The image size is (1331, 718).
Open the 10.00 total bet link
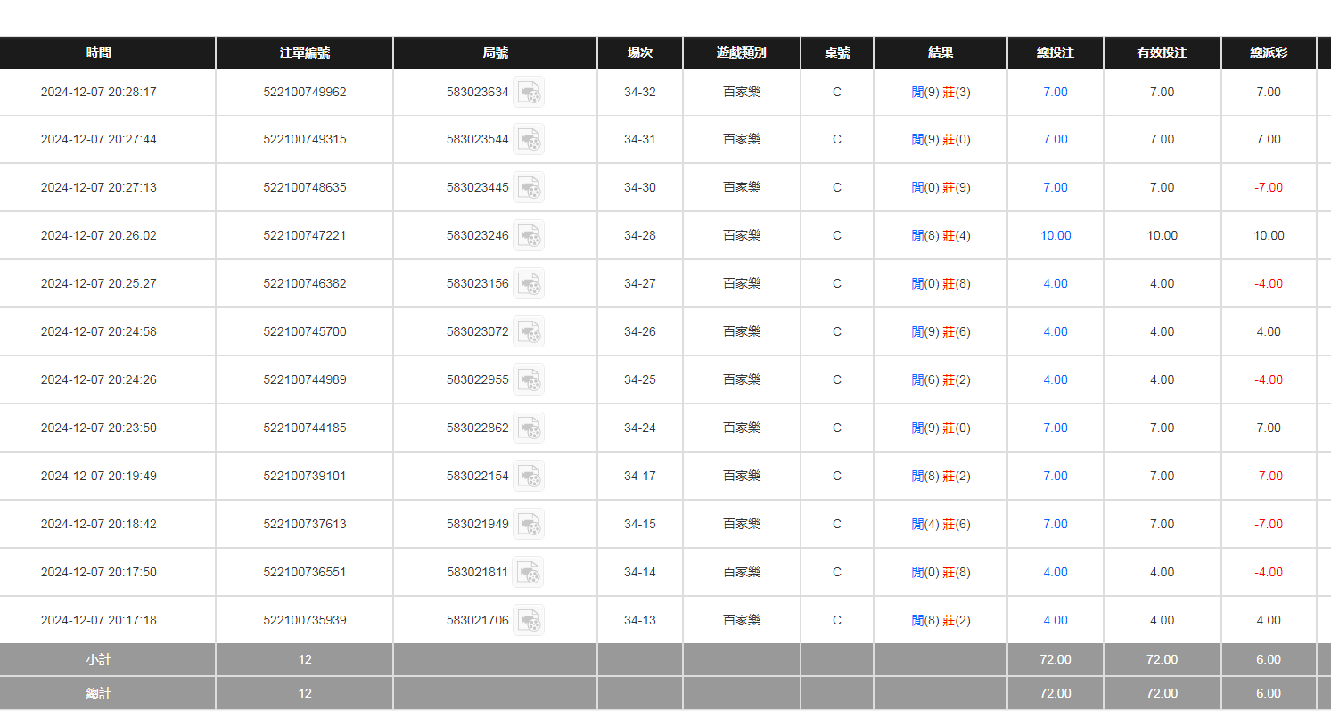(x=1056, y=236)
